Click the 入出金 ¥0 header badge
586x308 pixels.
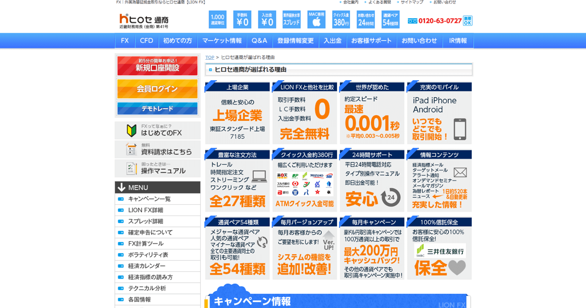click(x=267, y=20)
